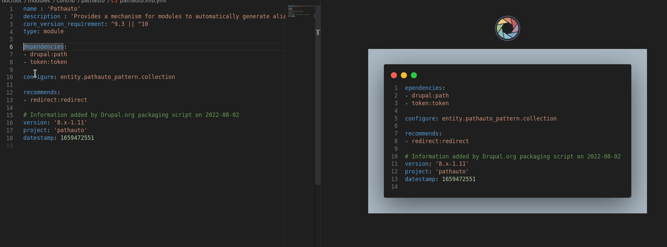This screenshot has height=247, width=667.
Task: Click editor line number 18
Action: click(10, 138)
